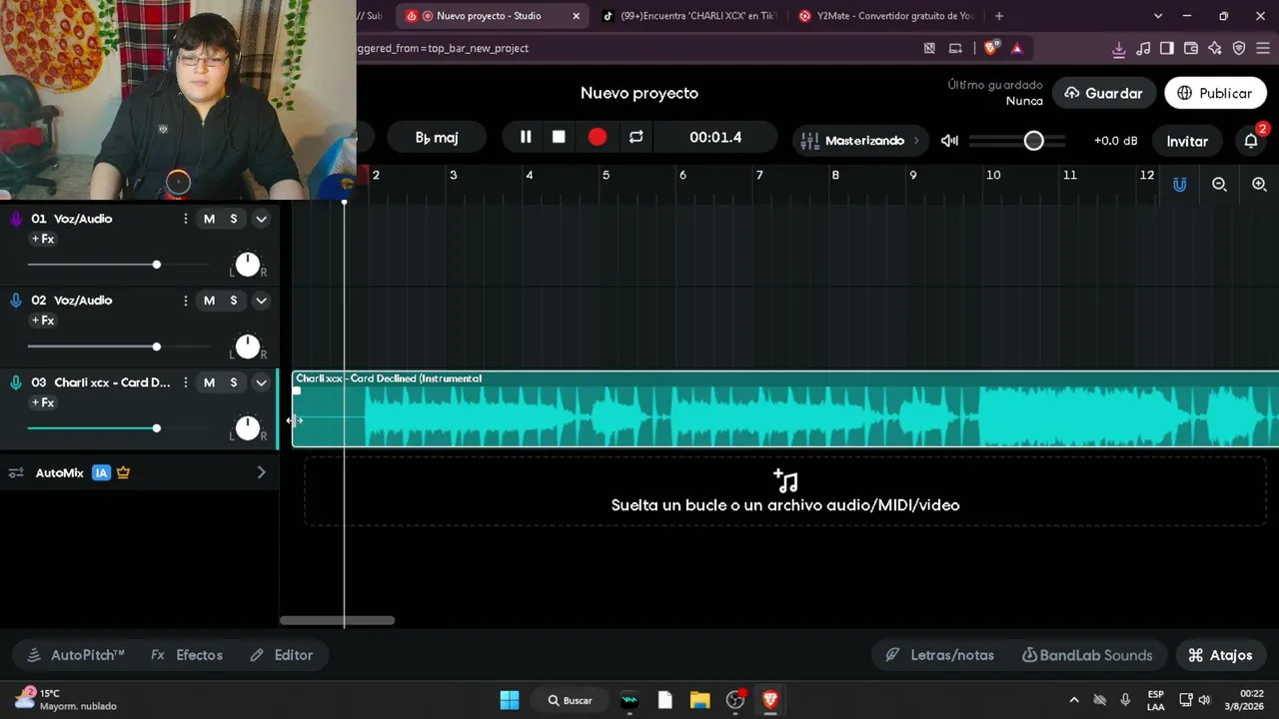Image resolution: width=1279 pixels, height=719 pixels.
Task: Select the Charli xcx Card Declined audio clip
Action: [x=785, y=409]
